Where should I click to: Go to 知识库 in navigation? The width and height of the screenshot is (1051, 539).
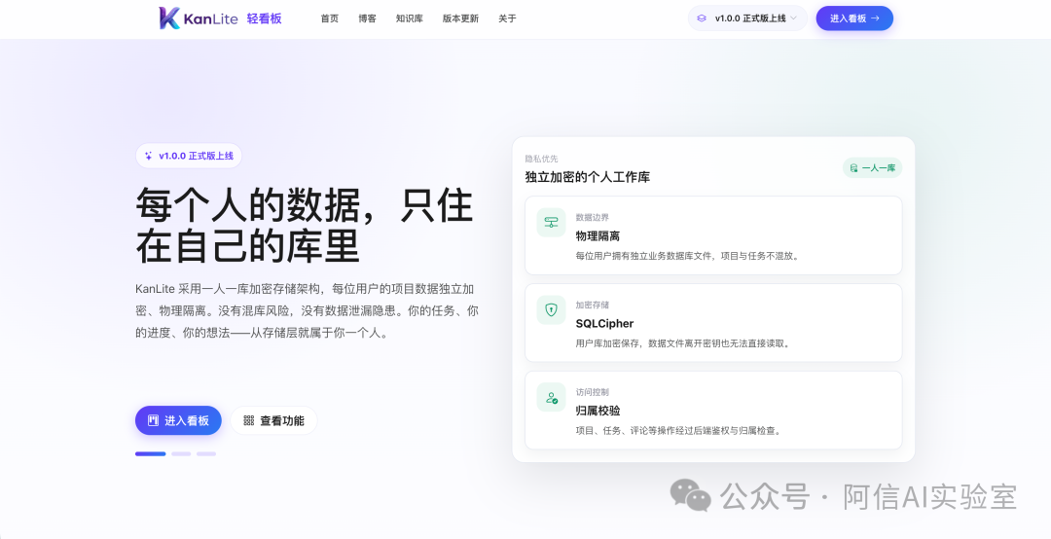coord(409,18)
